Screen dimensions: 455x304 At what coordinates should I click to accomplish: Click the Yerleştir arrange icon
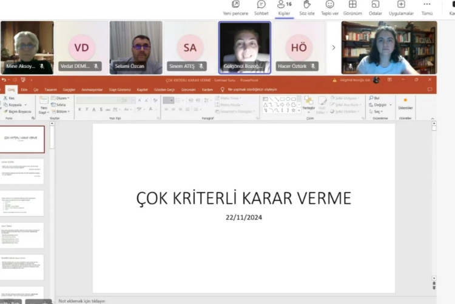coord(309,103)
